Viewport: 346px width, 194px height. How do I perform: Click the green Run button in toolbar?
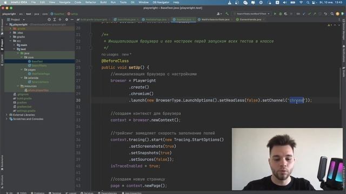point(275,14)
